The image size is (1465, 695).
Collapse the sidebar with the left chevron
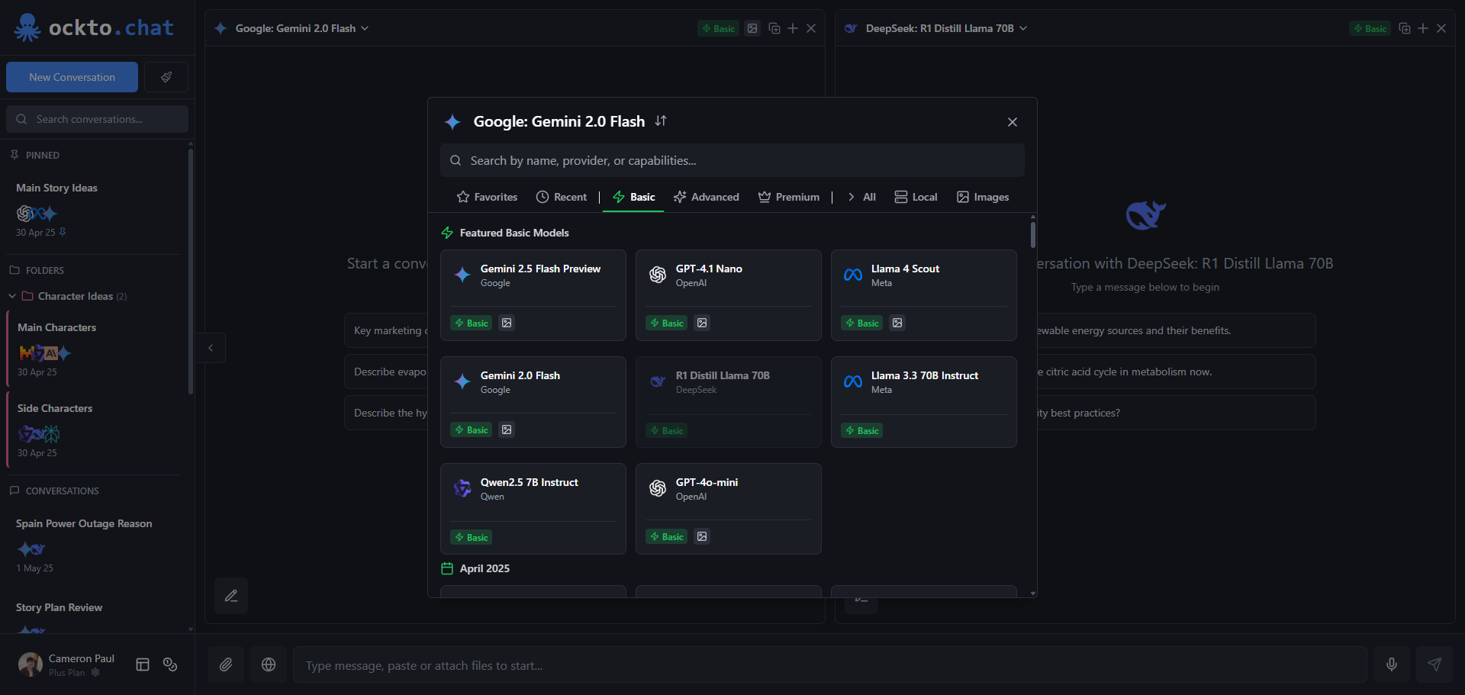(211, 348)
